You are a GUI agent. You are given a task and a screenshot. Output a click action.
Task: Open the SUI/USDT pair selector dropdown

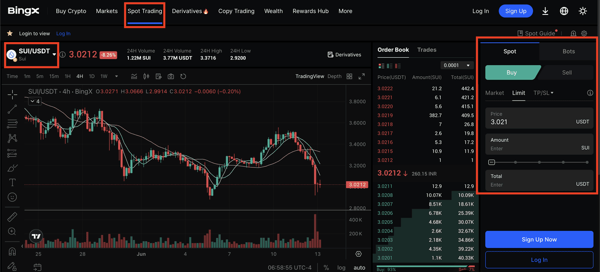pyautogui.click(x=30, y=54)
